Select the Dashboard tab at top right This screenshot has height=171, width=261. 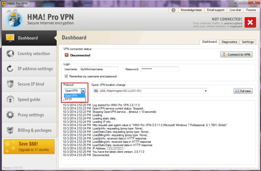[210, 42]
